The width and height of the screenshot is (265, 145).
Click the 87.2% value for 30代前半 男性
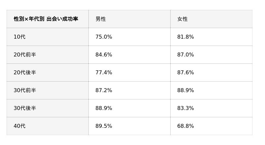pos(104,91)
